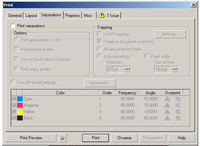Click Black angle value 45,0000
The height and width of the screenshot is (146, 200).
(x=150, y=118)
